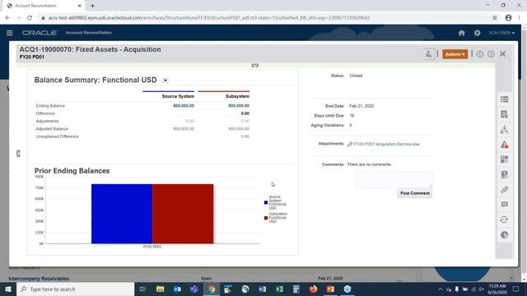
Task: Open the Properties list icon in right drawer
Action: (504, 99)
